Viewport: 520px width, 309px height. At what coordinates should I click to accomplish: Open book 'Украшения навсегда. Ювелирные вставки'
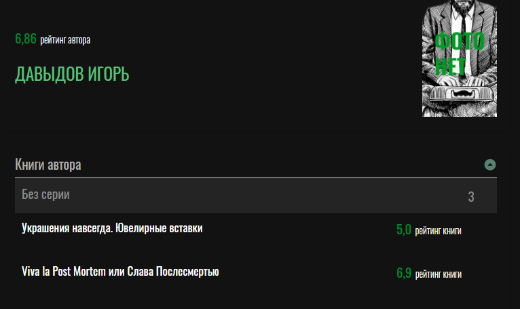click(112, 228)
